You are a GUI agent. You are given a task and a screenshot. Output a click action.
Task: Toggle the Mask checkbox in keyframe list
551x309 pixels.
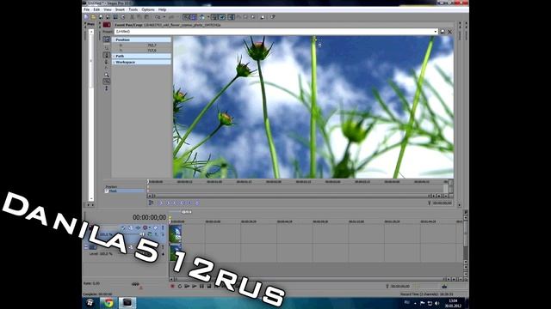(107, 191)
